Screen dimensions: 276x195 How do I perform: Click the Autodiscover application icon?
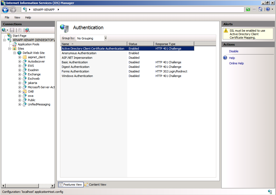tap(25, 61)
